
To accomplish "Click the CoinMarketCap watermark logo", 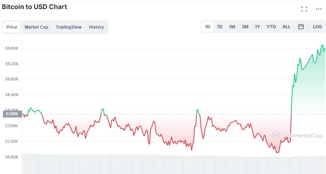I will pos(297,136).
